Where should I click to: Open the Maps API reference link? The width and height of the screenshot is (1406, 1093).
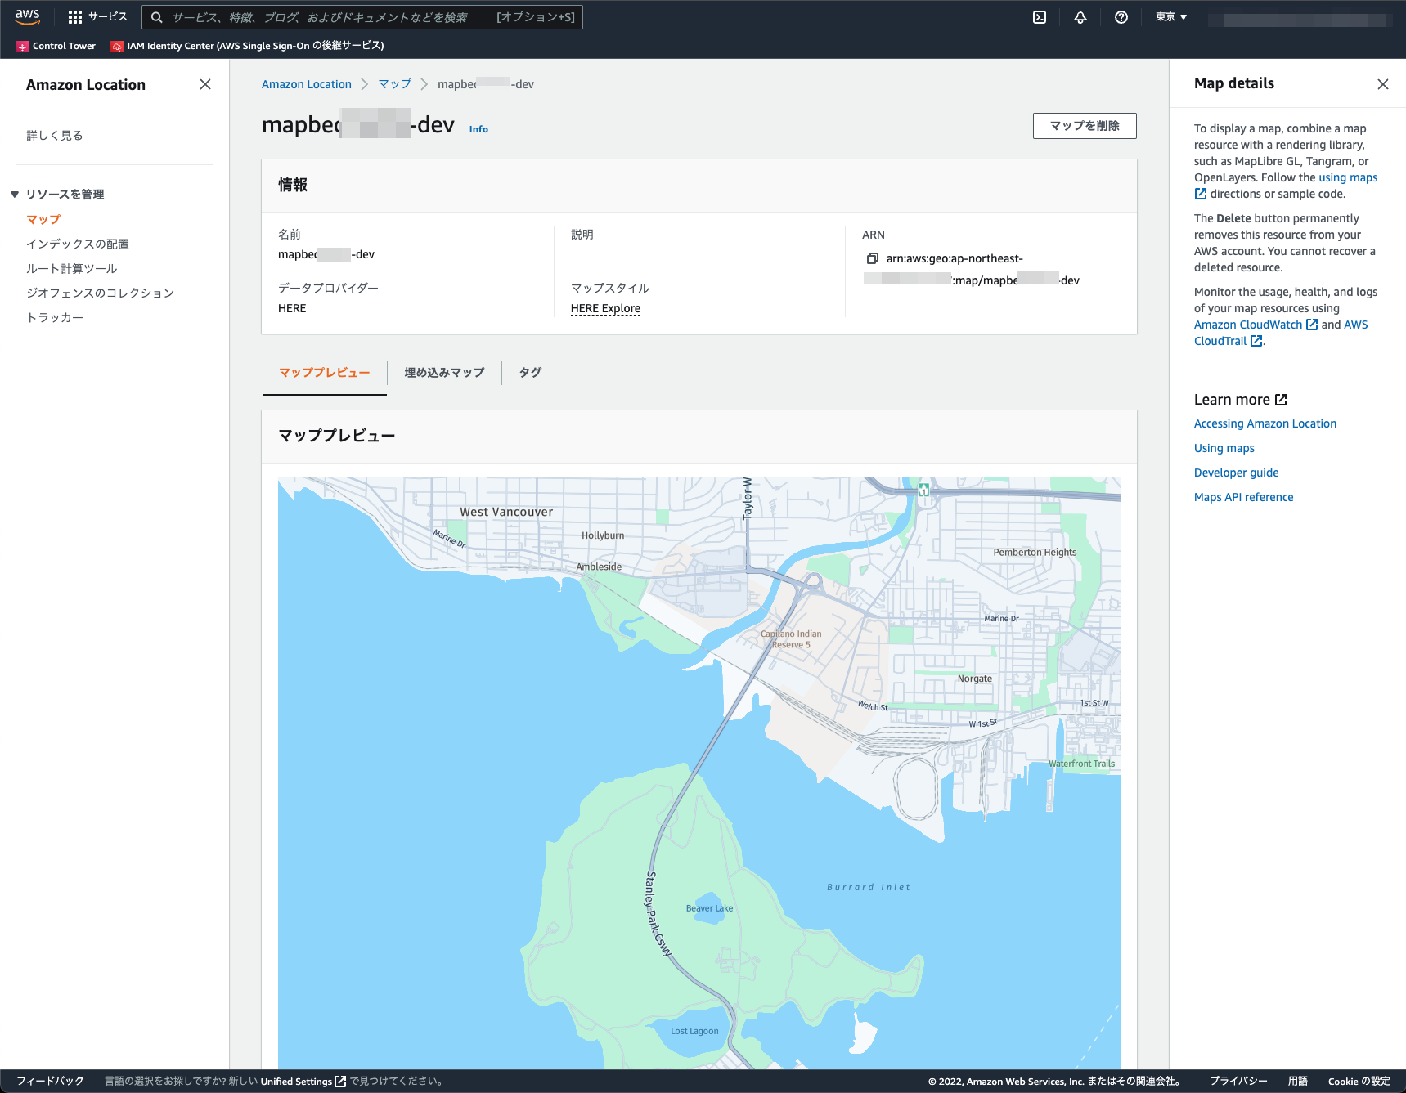click(1242, 496)
